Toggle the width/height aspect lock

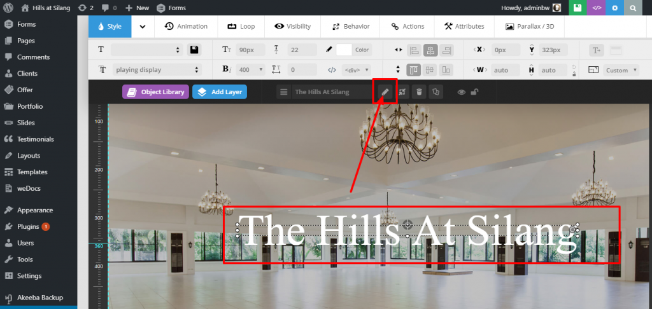pyautogui.click(x=574, y=70)
